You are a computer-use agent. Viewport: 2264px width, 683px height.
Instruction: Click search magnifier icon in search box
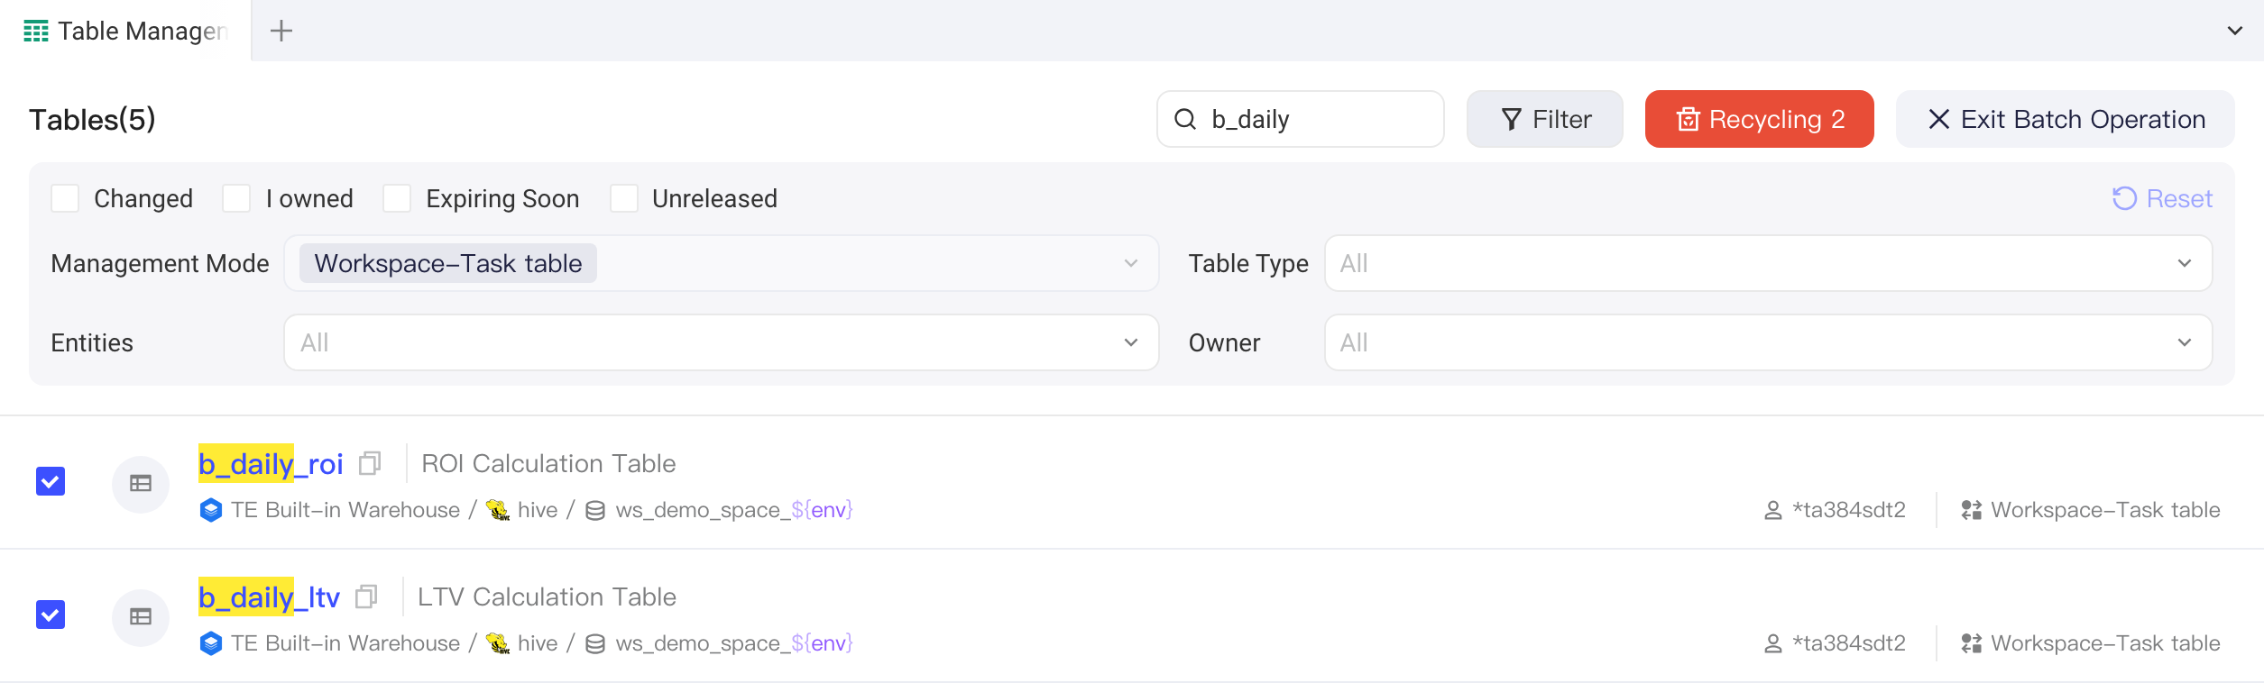click(x=1185, y=119)
